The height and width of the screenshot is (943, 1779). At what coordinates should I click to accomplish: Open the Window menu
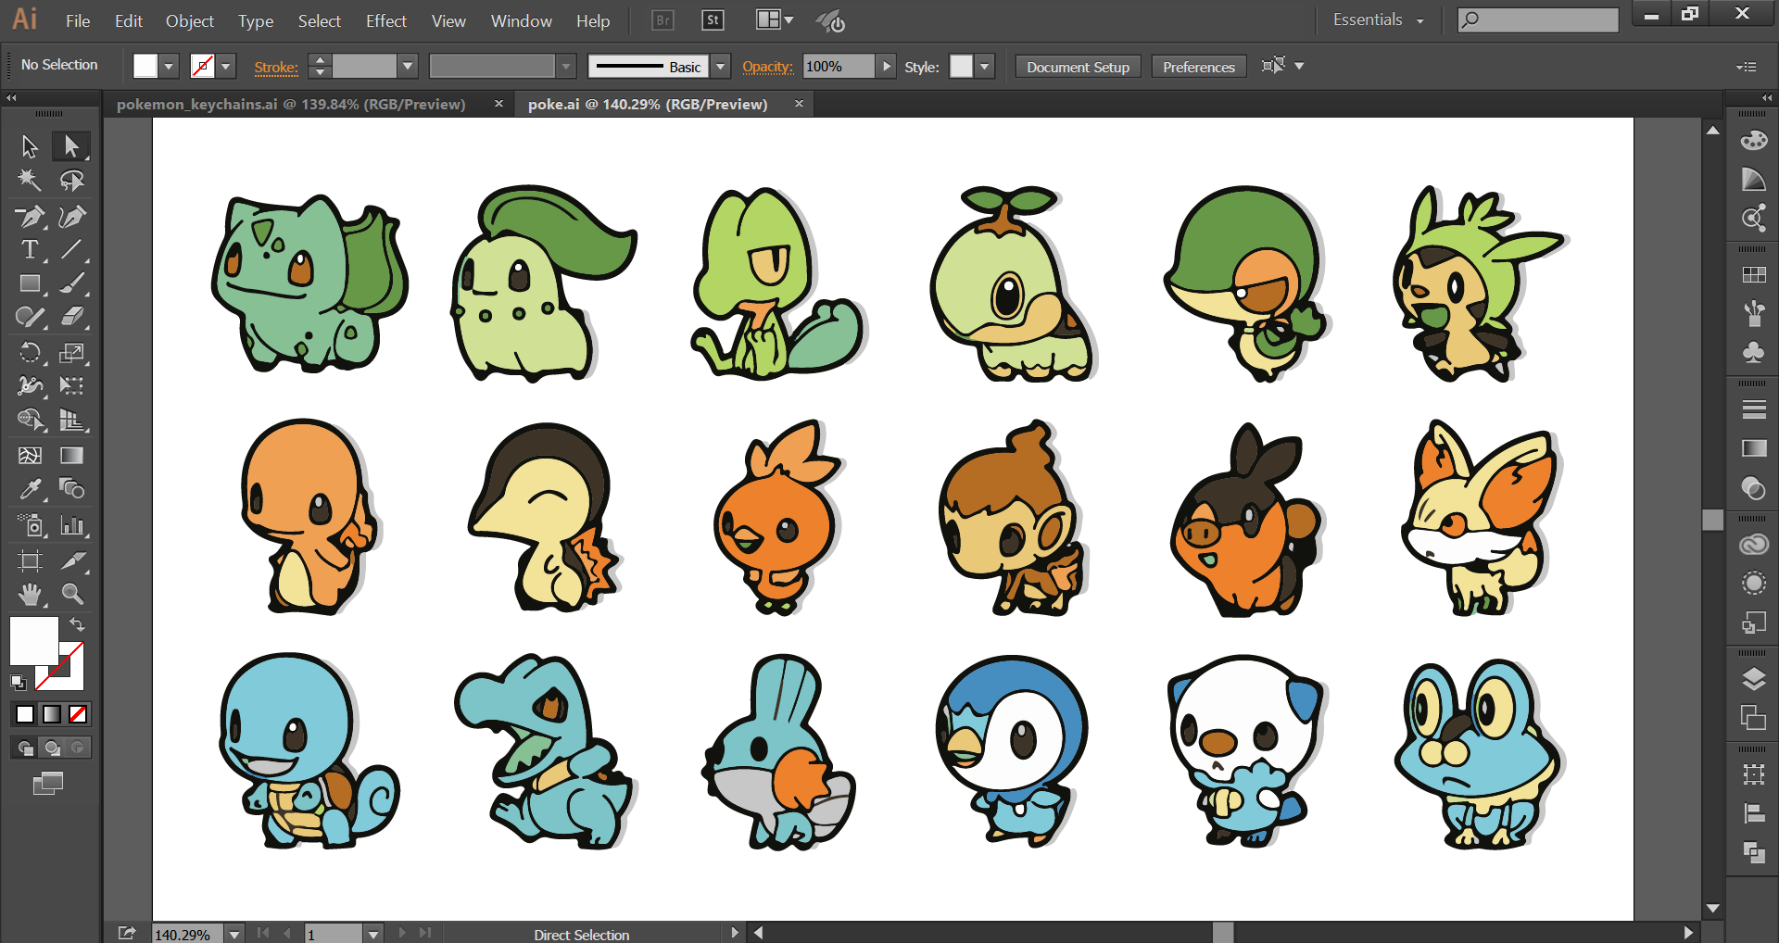coord(521,20)
